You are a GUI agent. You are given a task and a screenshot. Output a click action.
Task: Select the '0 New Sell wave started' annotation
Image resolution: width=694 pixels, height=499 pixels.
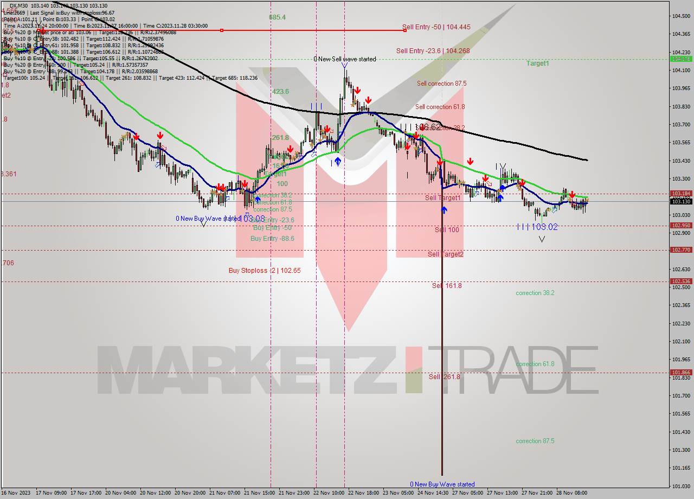point(345,59)
